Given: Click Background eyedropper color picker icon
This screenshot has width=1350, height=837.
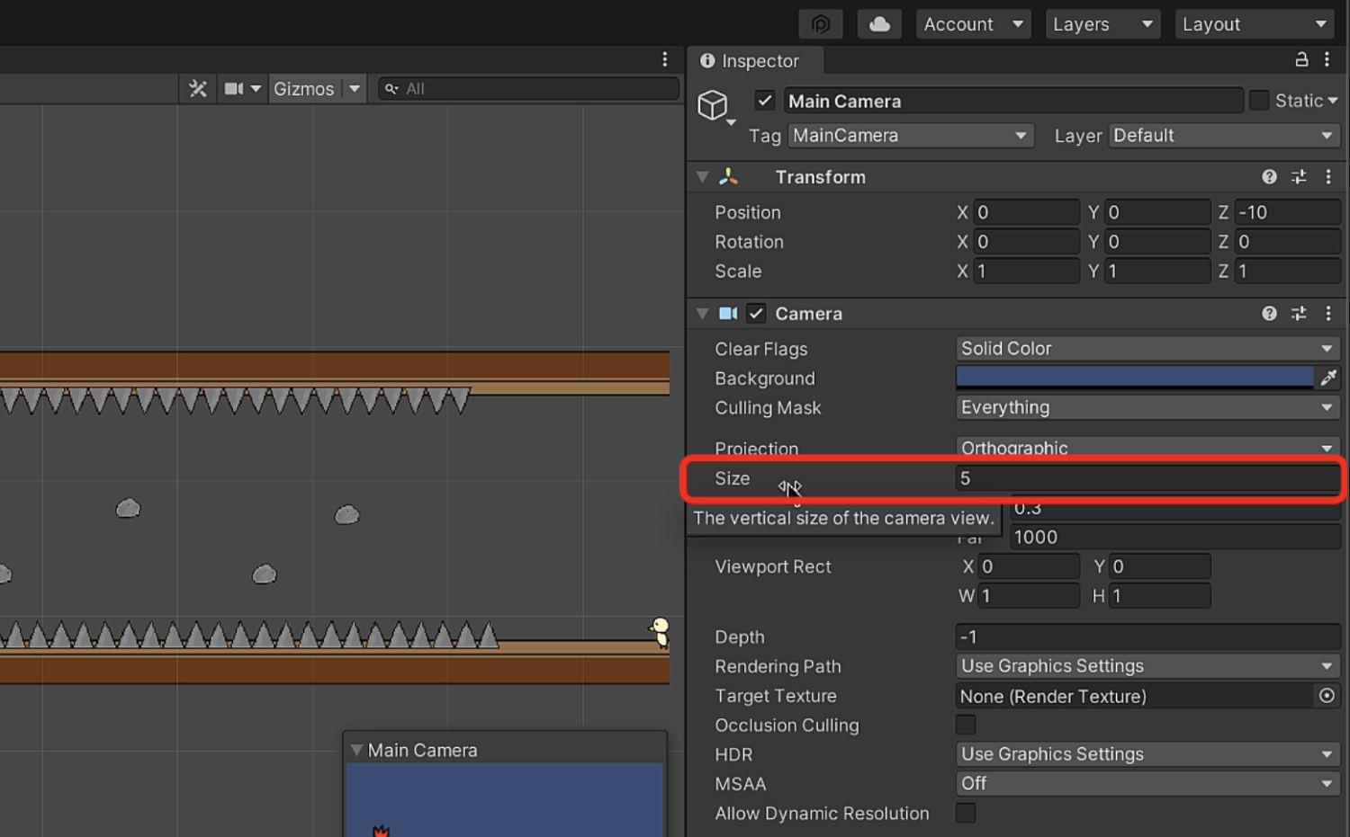Looking at the screenshot, I should coord(1327,378).
